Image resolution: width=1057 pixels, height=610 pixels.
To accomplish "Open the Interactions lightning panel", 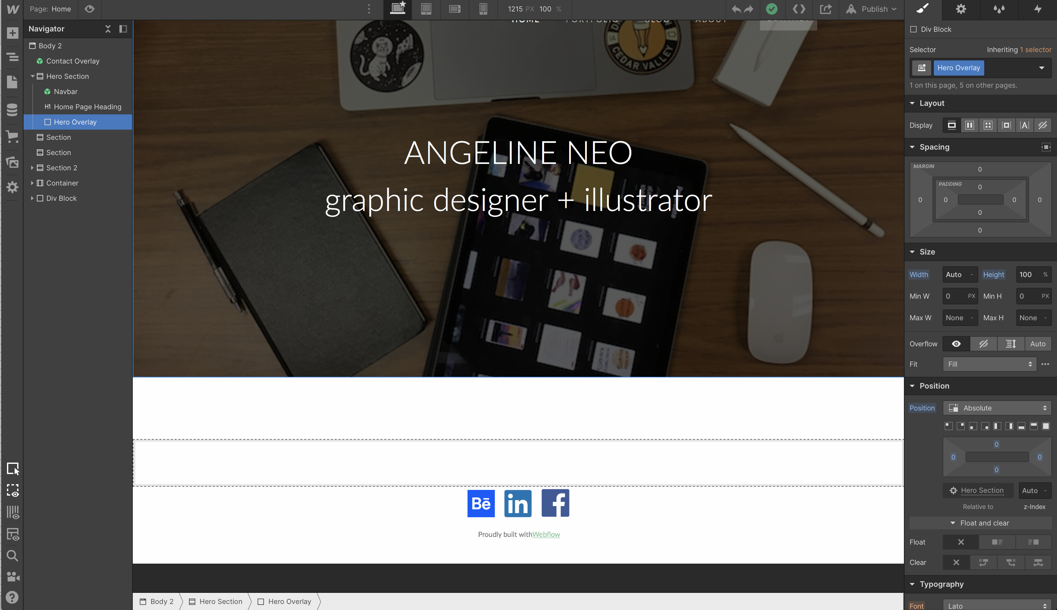I will click(1037, 9).
